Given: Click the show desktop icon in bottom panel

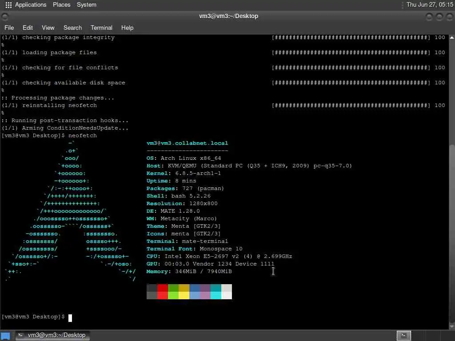Looking at the screenshot, I should coord(5,336).
